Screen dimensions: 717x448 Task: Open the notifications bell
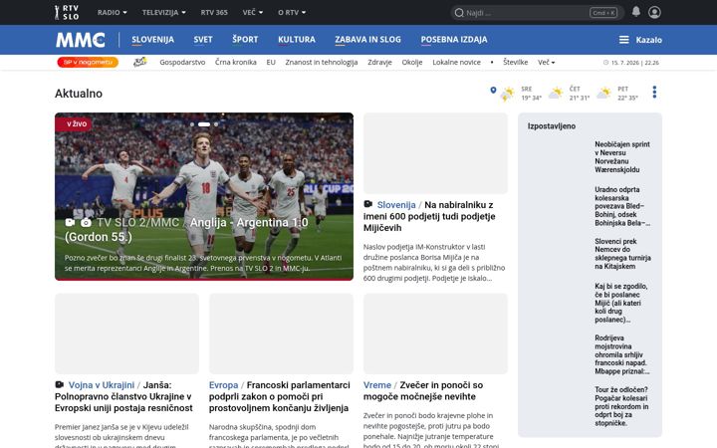tap(636, 12)
